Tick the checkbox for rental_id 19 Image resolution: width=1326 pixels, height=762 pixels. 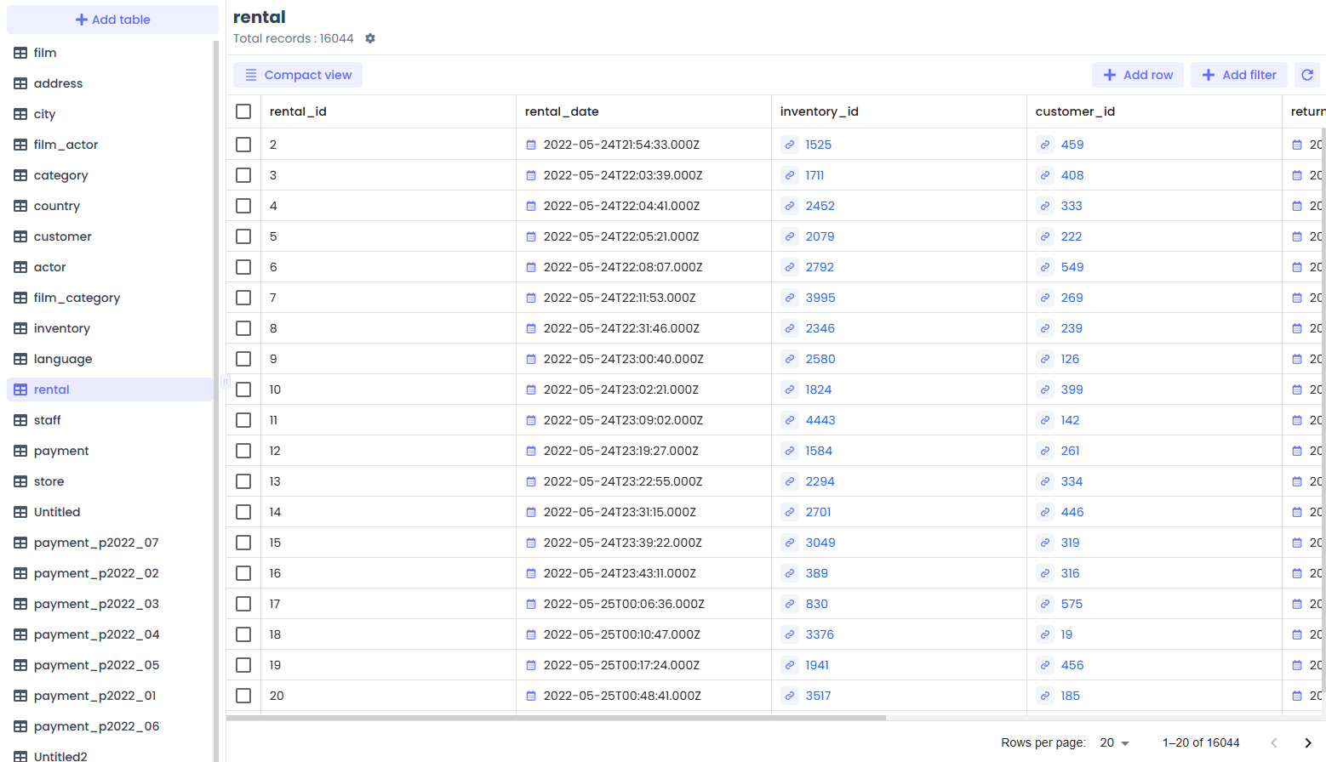click(243, 665)
